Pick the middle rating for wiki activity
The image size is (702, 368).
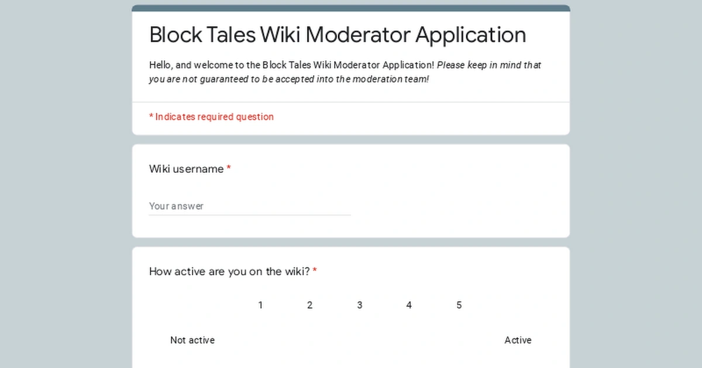pyautogui.click(x=360, y=340)
